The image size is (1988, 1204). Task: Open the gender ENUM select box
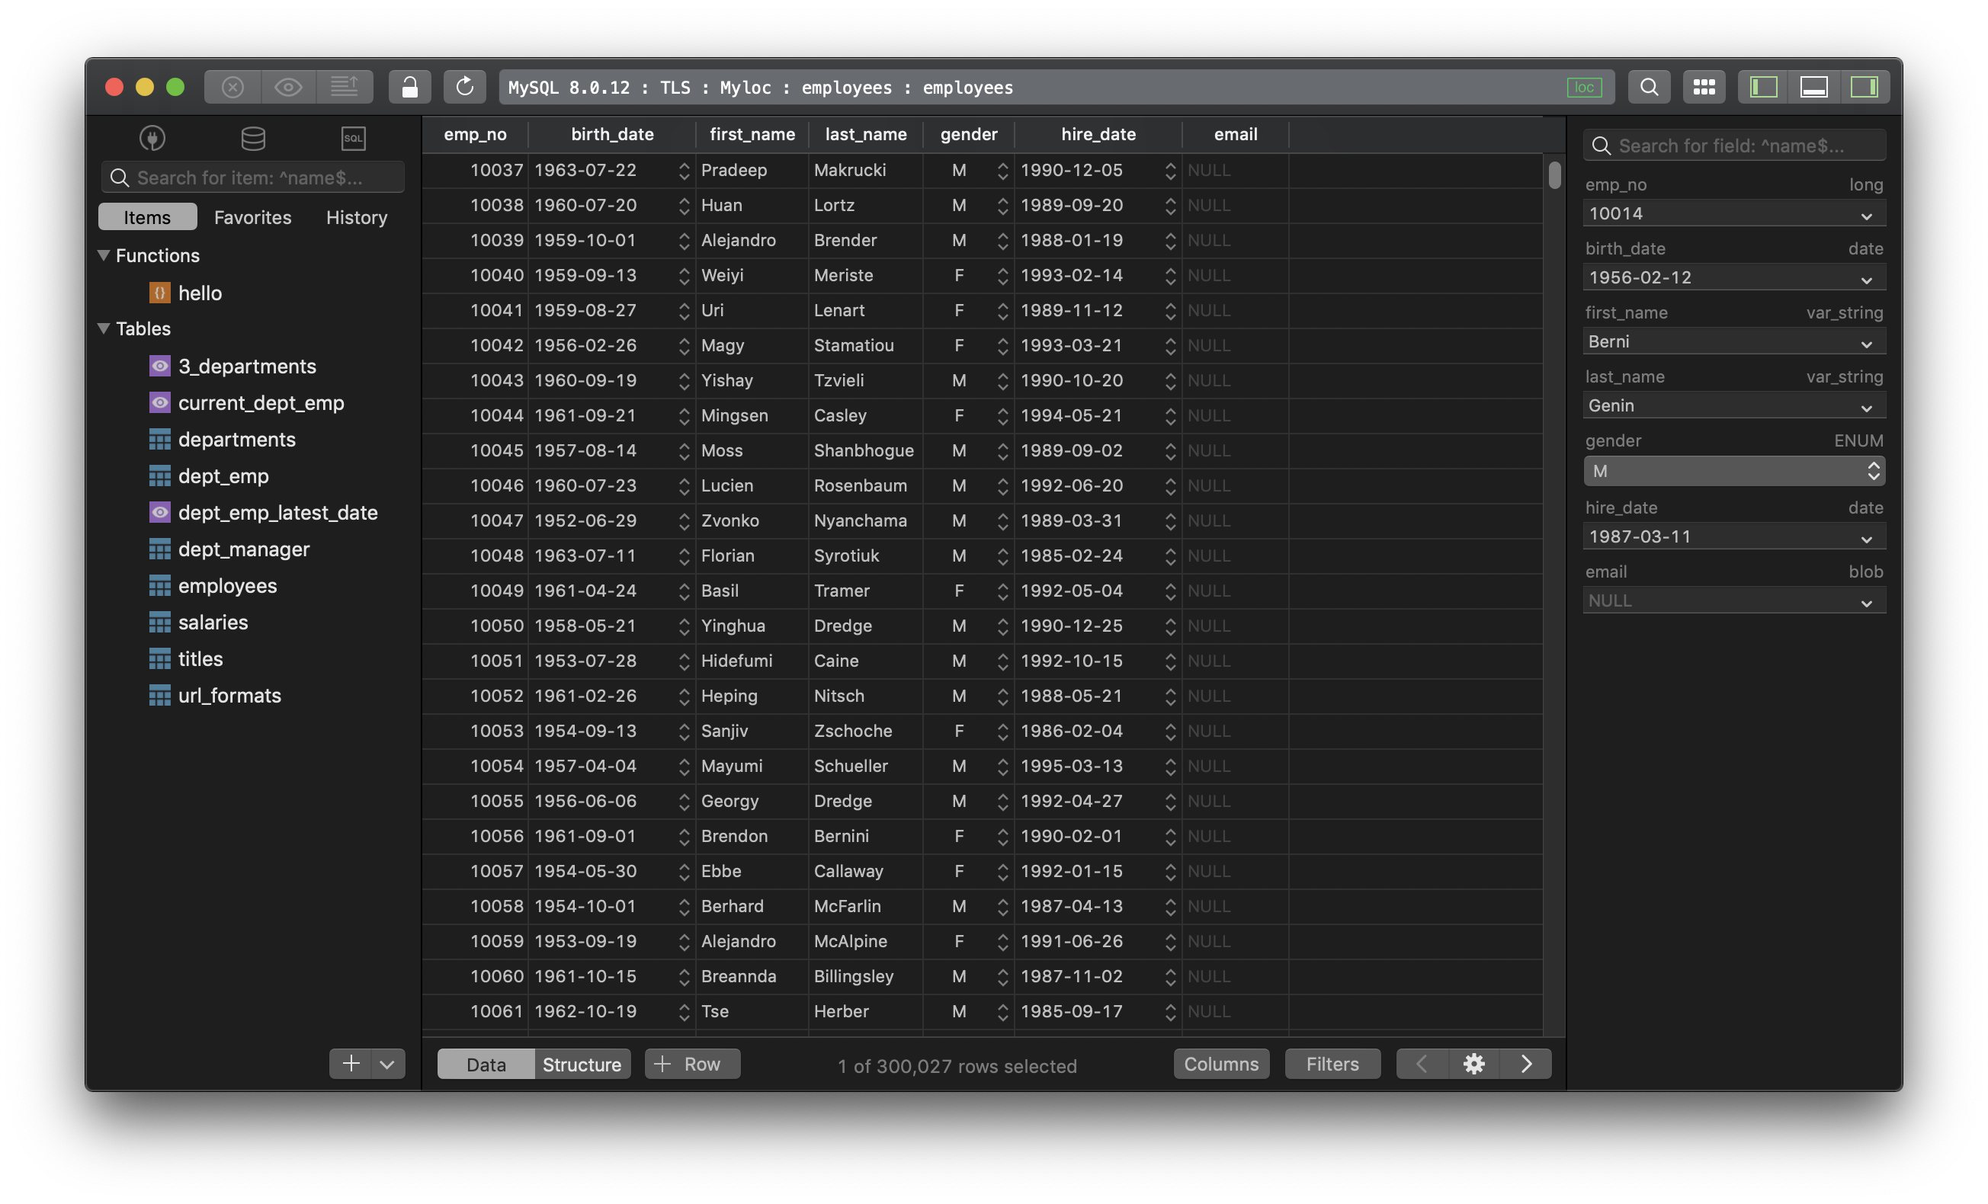click(1734, 471)
